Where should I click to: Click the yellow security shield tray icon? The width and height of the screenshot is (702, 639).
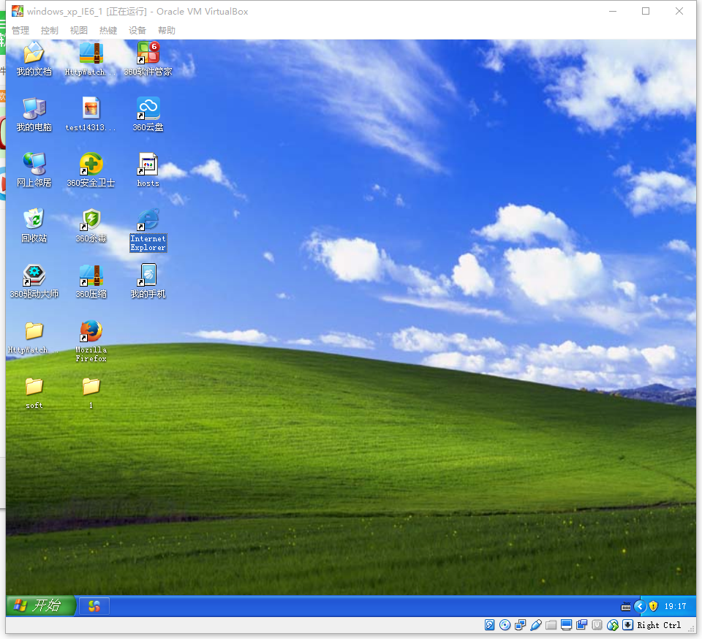[x=653, y=606]
